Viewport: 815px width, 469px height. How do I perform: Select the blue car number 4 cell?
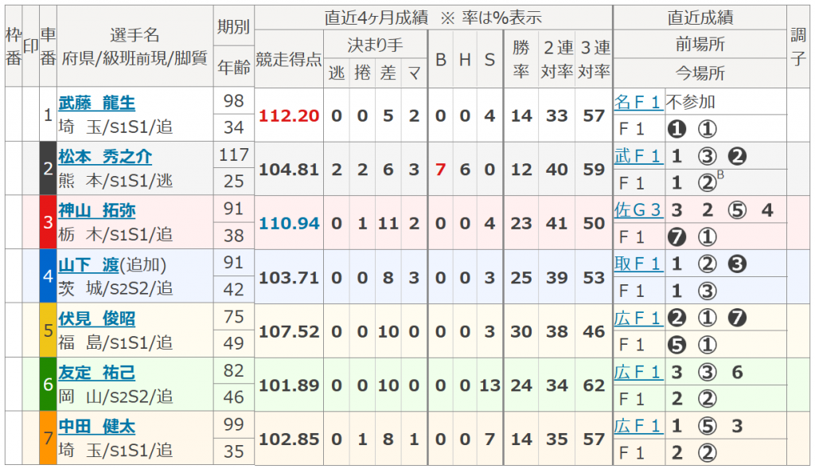(x=48, y=276)
